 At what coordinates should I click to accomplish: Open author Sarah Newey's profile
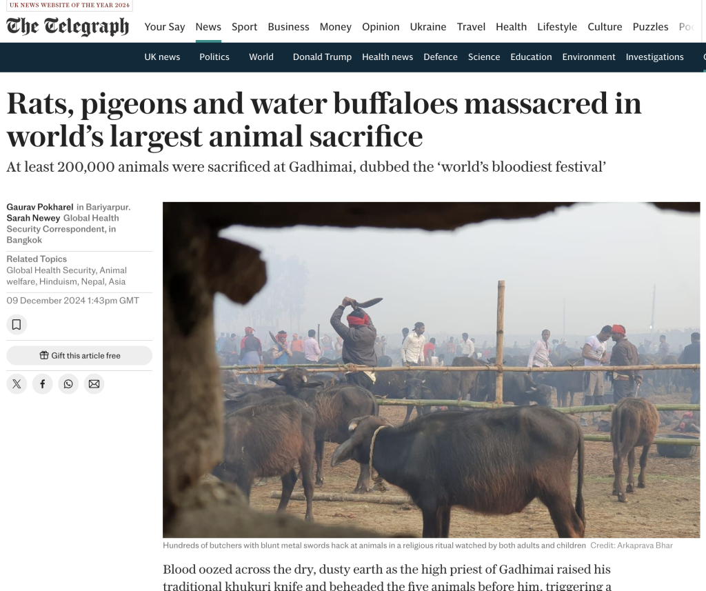[33, 218]
